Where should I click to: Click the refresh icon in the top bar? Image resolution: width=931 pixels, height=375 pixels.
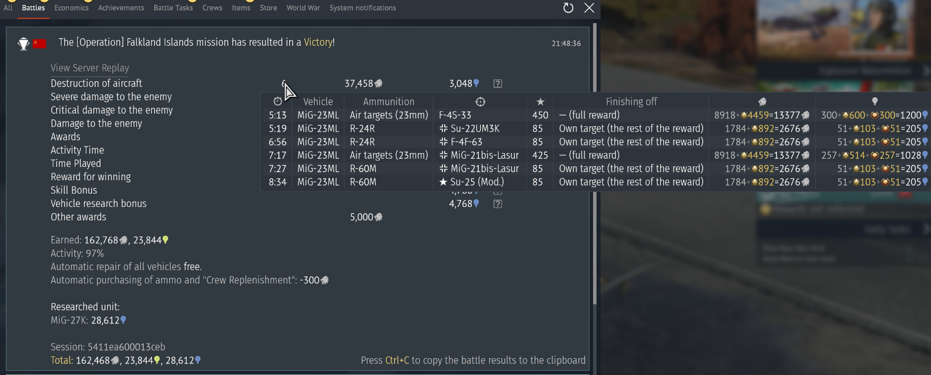point(569,8)
